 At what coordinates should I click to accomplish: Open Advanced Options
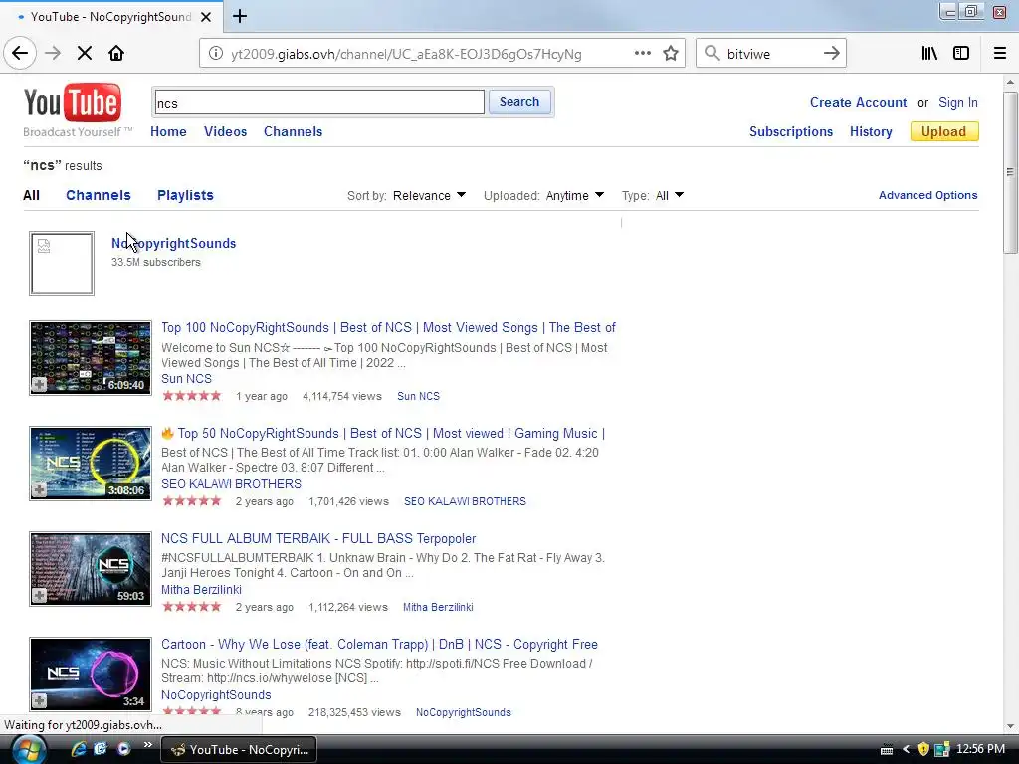[928, 196]
